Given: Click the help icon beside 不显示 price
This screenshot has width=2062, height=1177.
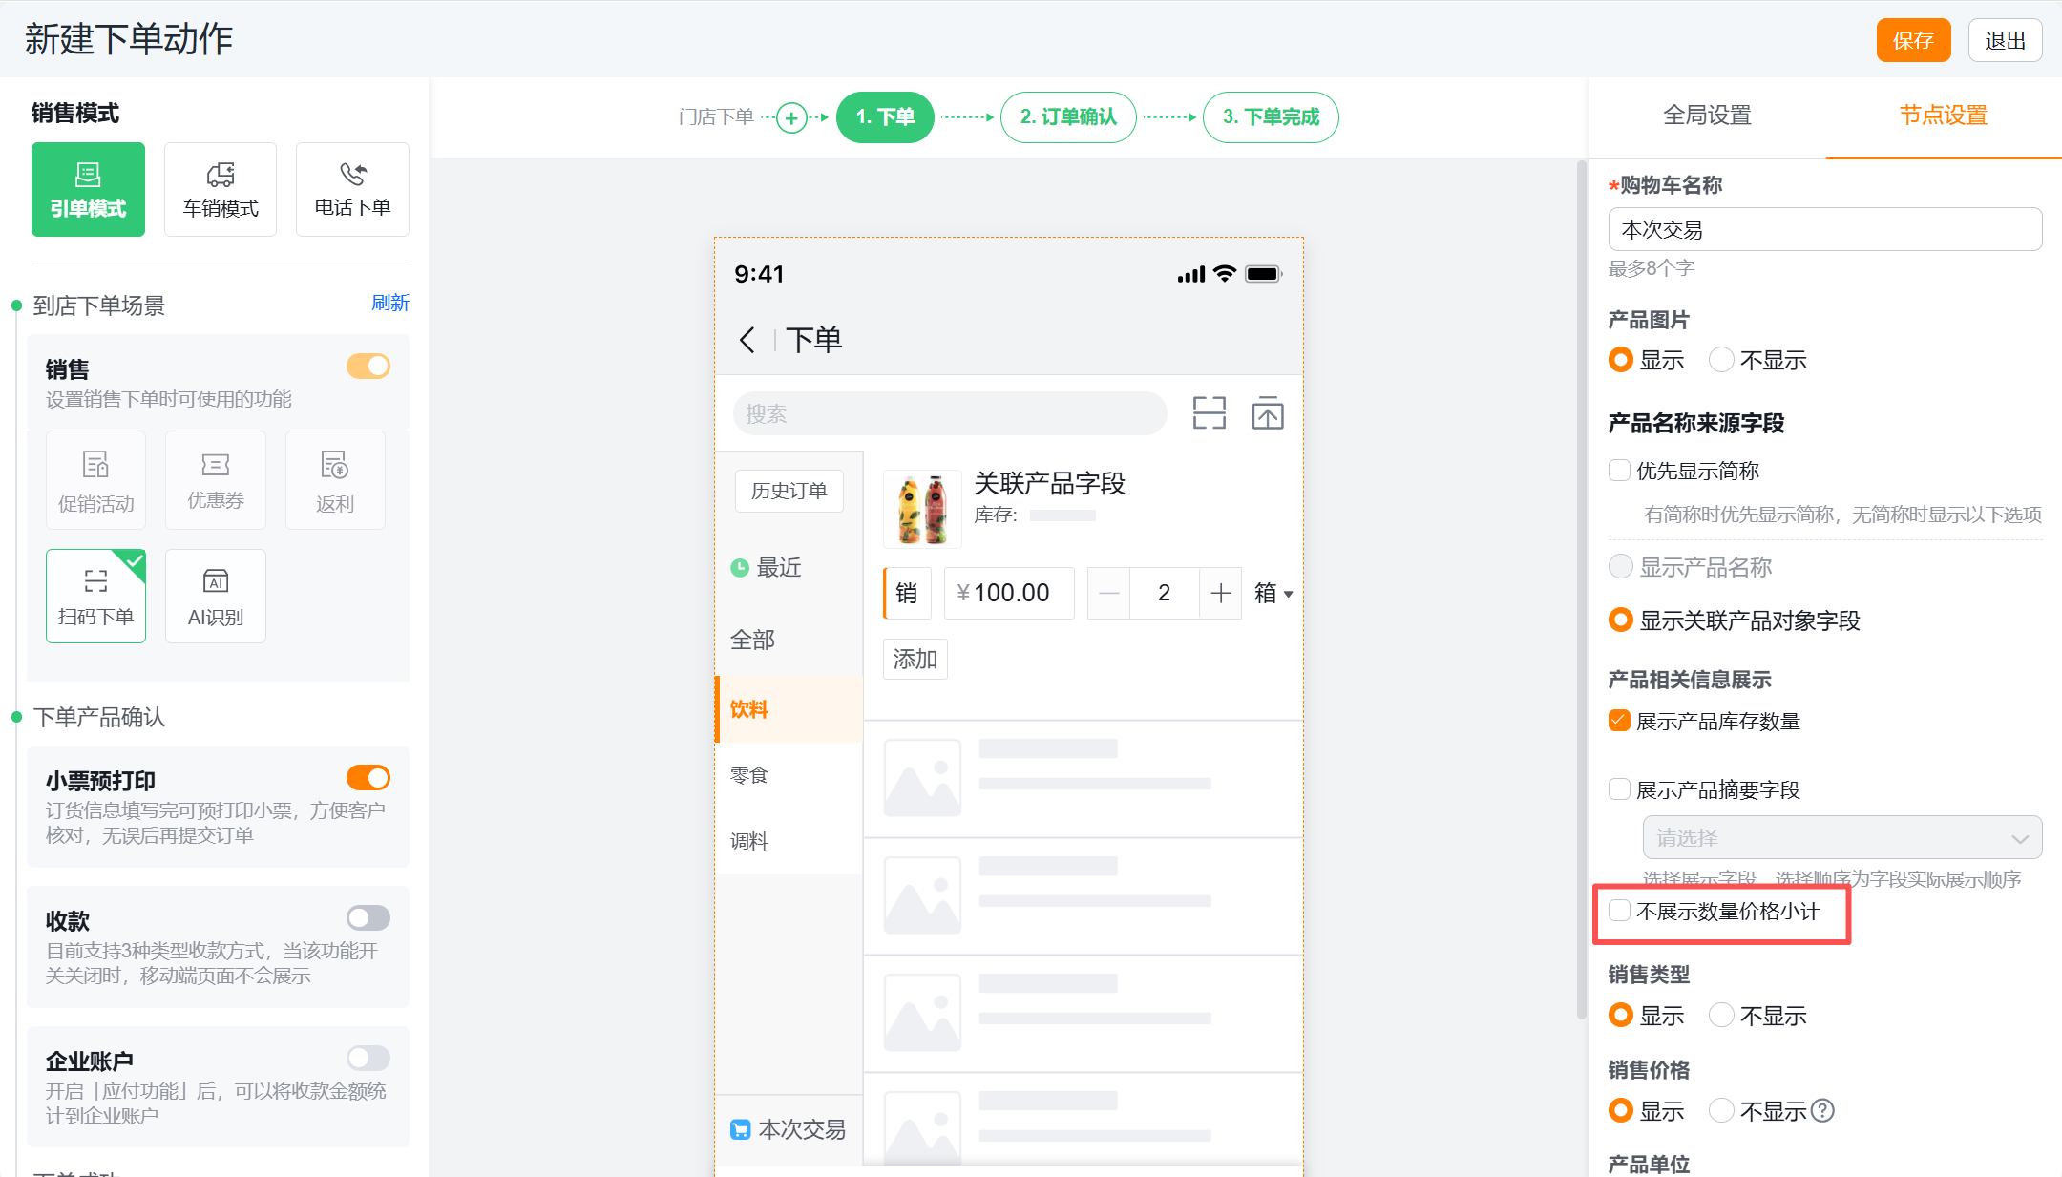Looking at the screenshot, I should click(x=1822, y=1111).
